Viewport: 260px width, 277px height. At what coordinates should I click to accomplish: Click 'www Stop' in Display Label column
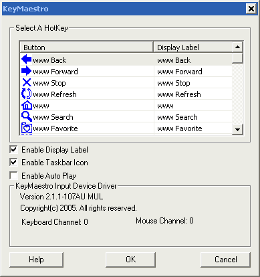point(174,83)
